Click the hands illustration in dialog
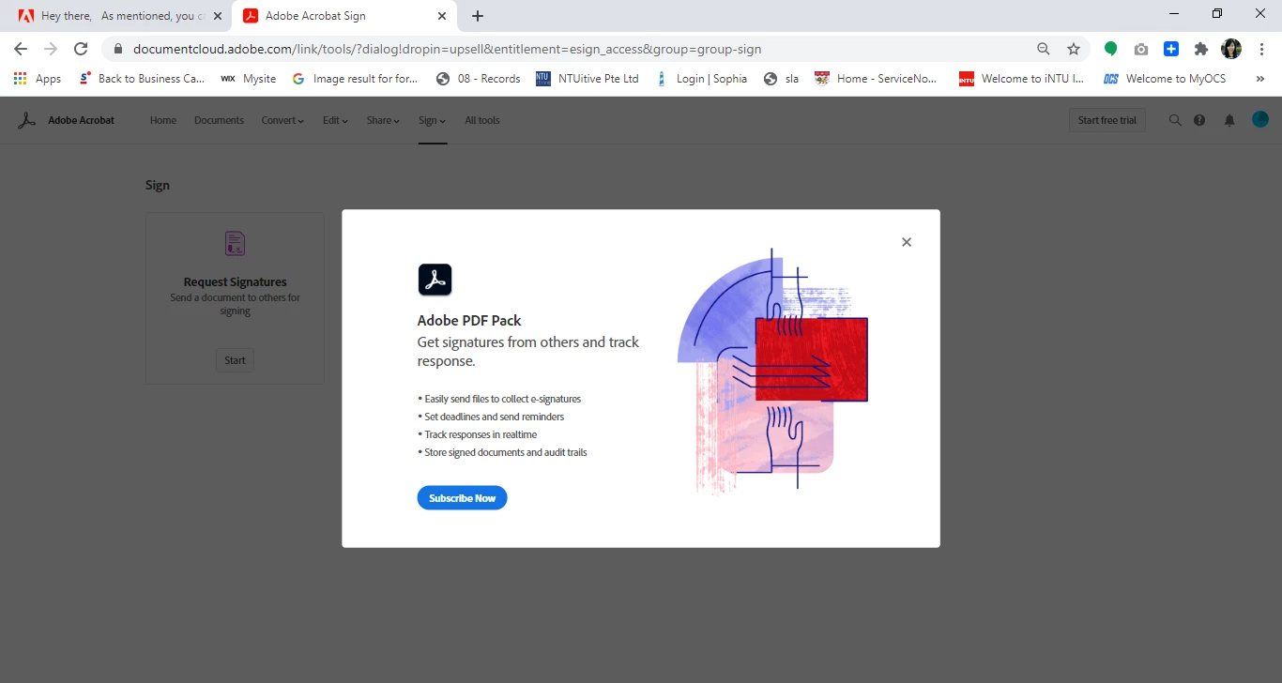Screen dimensions: 1282x683 [772, 371]
